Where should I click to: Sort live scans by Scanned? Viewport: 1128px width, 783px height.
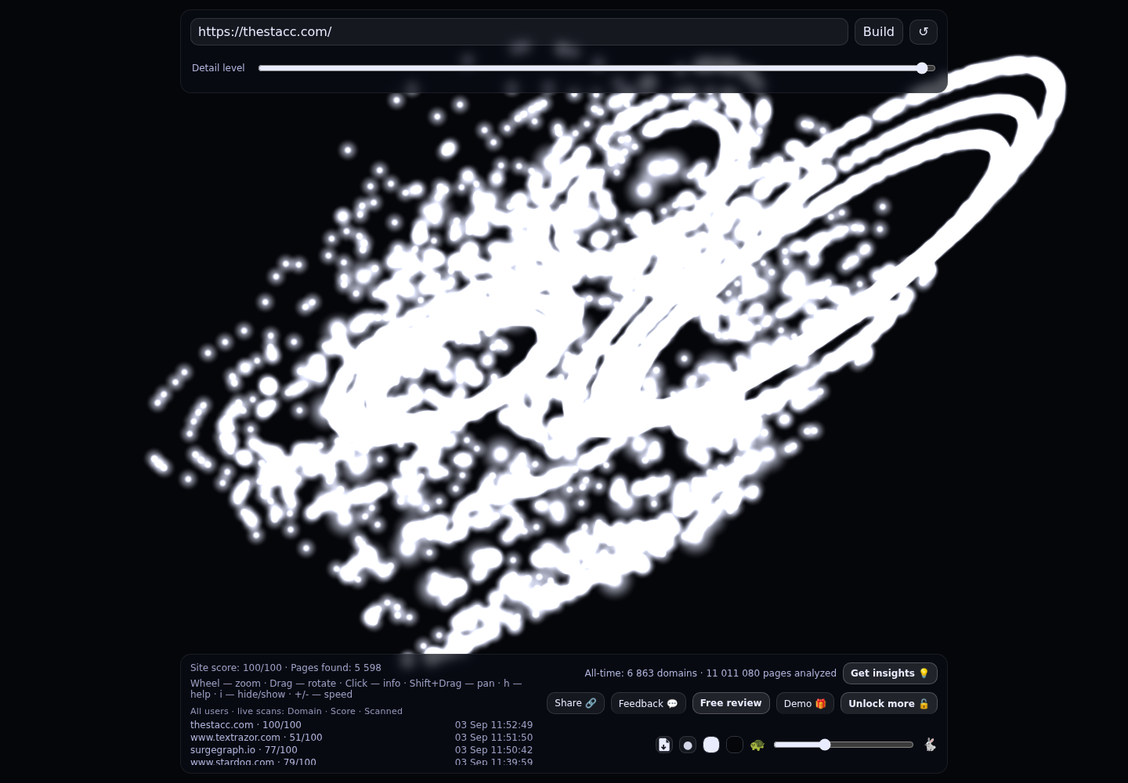pyautogui.click(x=383, y=711)
